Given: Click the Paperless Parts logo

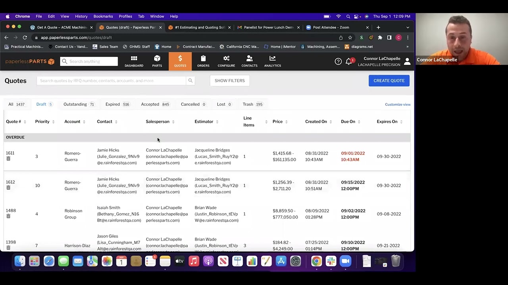Looking at the screenshot, I should (x=30, y=61).
